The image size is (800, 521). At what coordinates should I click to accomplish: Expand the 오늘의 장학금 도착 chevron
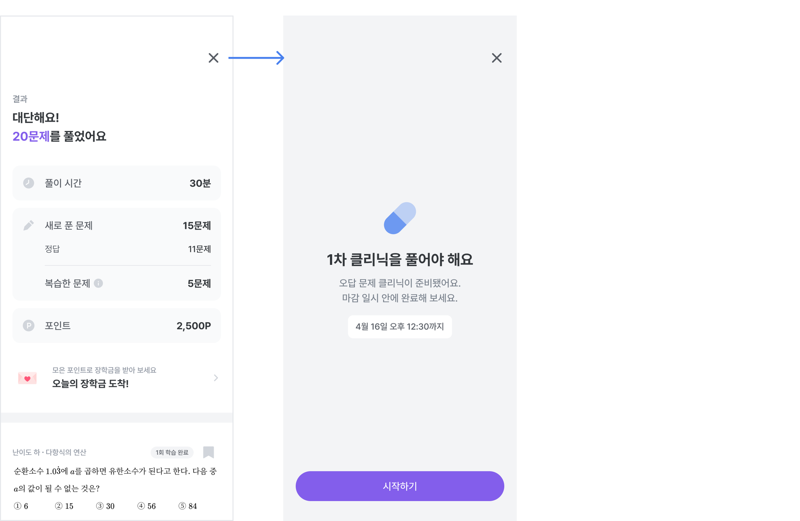pyautogui.click(x=216, y=378)
